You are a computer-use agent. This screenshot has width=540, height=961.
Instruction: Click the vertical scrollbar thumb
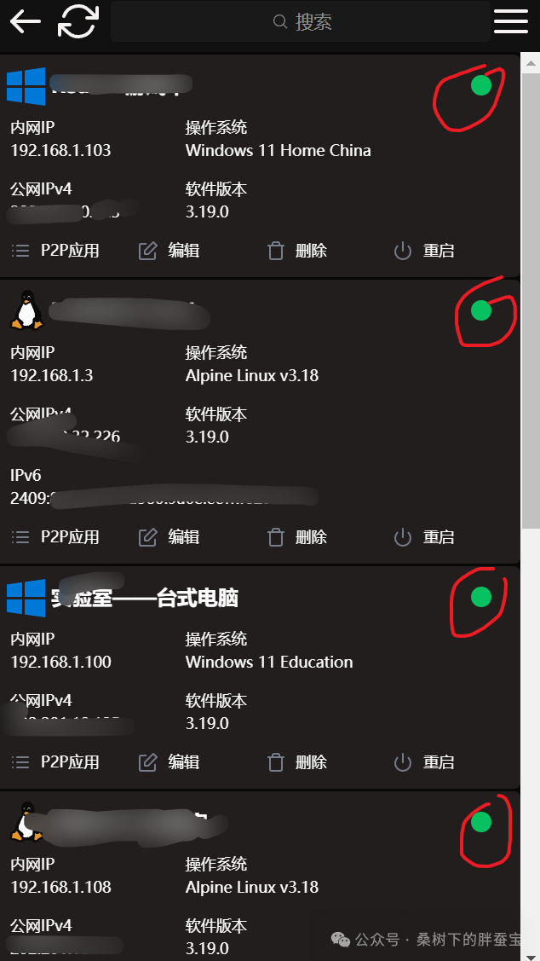(x=530, y=299)
